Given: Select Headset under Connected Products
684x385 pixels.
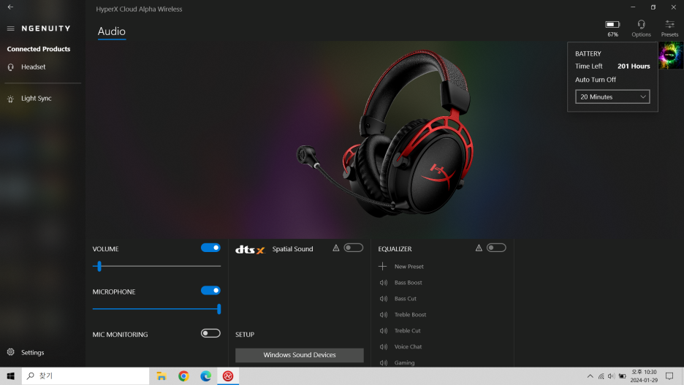Looking at the screenshot, I should (33, 67).
